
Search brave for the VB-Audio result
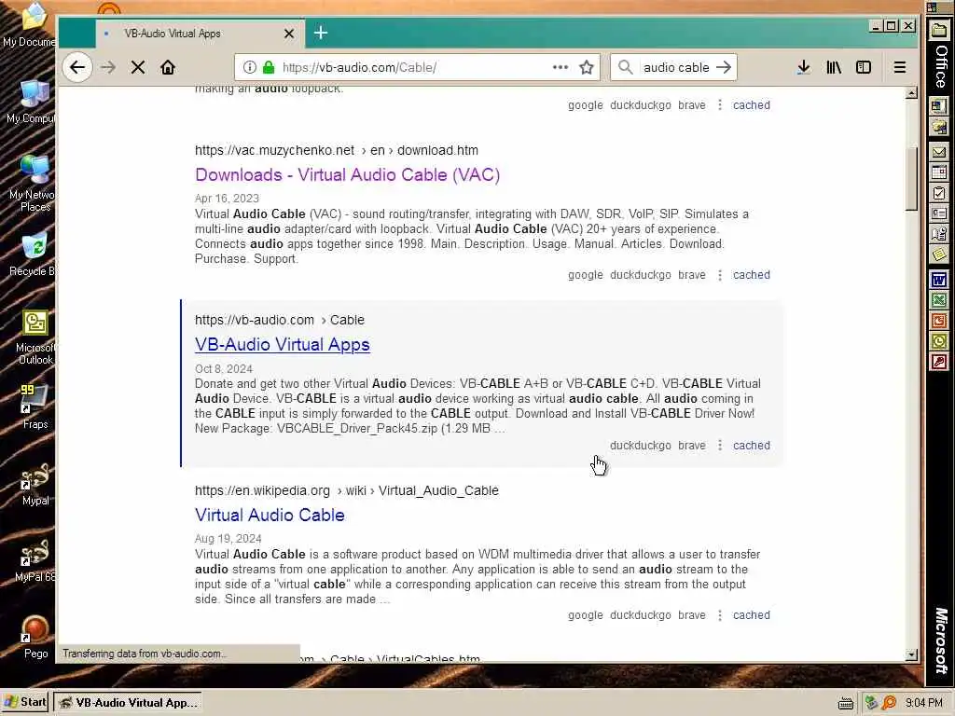click(692, 445)
